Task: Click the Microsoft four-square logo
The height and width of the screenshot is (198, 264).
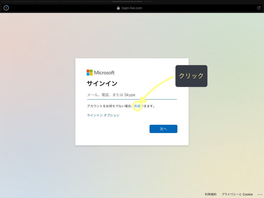Action: point(89,72)
